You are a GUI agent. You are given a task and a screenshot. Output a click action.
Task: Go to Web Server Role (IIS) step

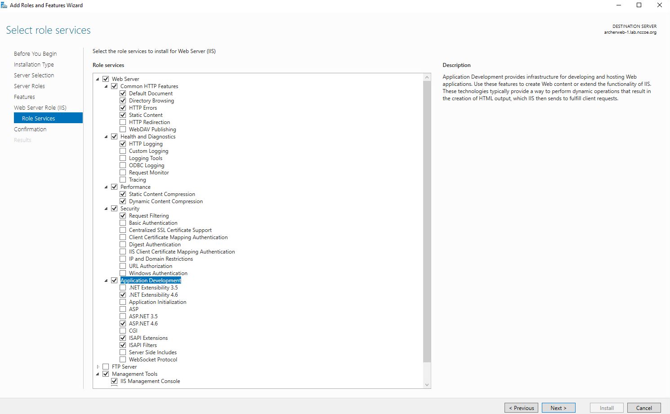pos(40,107)
